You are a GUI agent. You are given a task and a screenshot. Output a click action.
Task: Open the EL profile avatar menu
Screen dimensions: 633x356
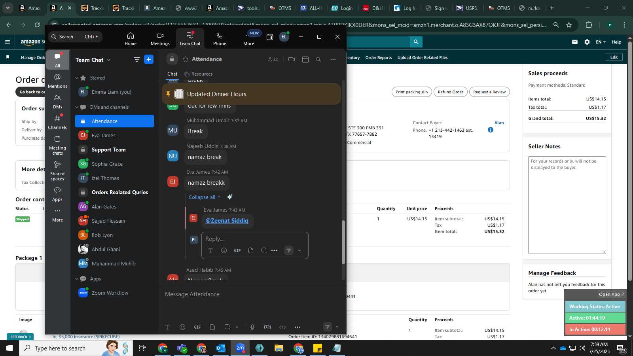(284, 37)
